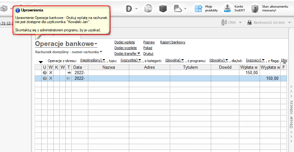The image size is (294, 152).
Task: Collapse the filter bar black triangle
Action: (41, 62)
